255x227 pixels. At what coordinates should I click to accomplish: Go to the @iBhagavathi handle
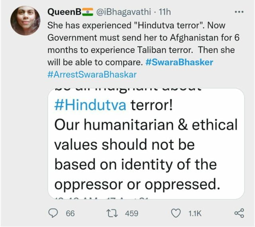pyautogui.click(x=124, y=12)
